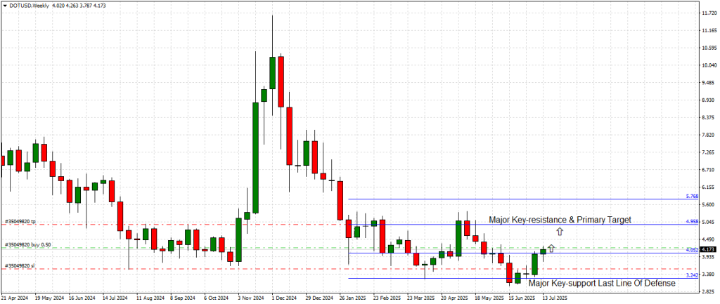Click the 18 May 2025 date label
The width and height of the screenshot is (720, 304).
[x=489, y=298]
